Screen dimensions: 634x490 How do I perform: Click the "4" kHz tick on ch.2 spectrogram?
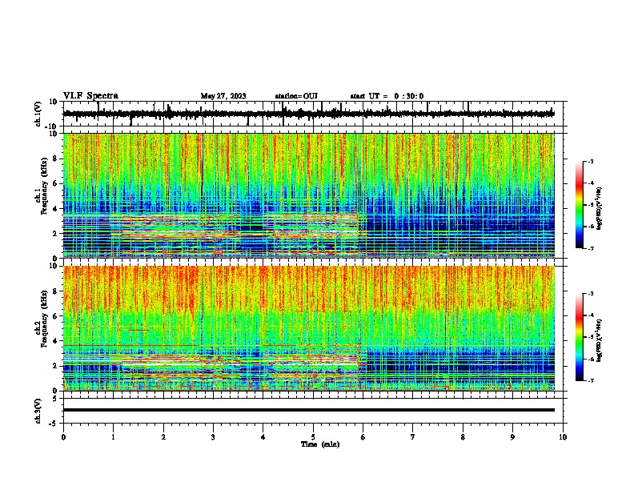pyautogui.click(x=55, y=341)
